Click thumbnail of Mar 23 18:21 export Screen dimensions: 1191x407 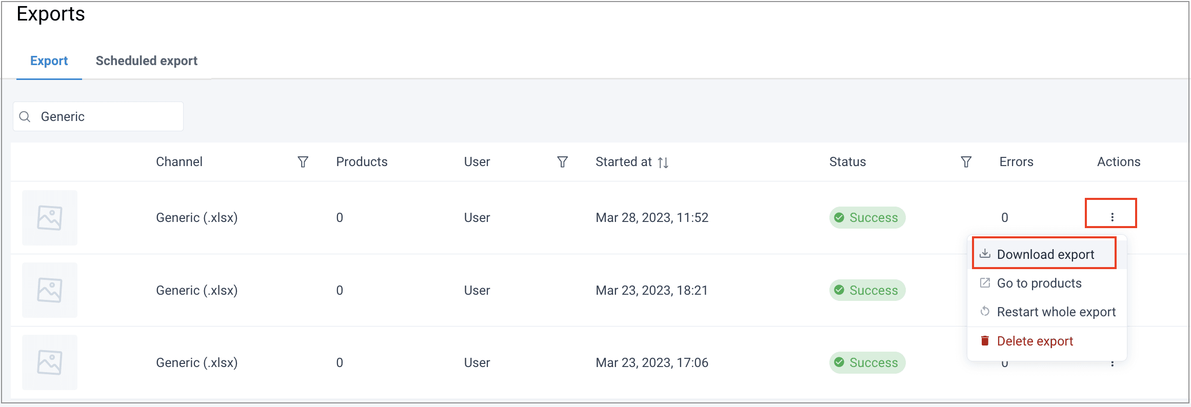pos(50,290)
